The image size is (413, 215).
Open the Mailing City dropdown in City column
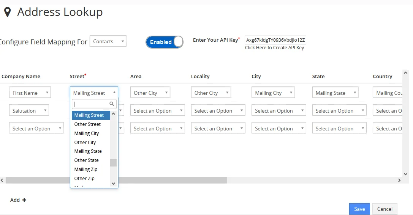(x=273, y=93)
